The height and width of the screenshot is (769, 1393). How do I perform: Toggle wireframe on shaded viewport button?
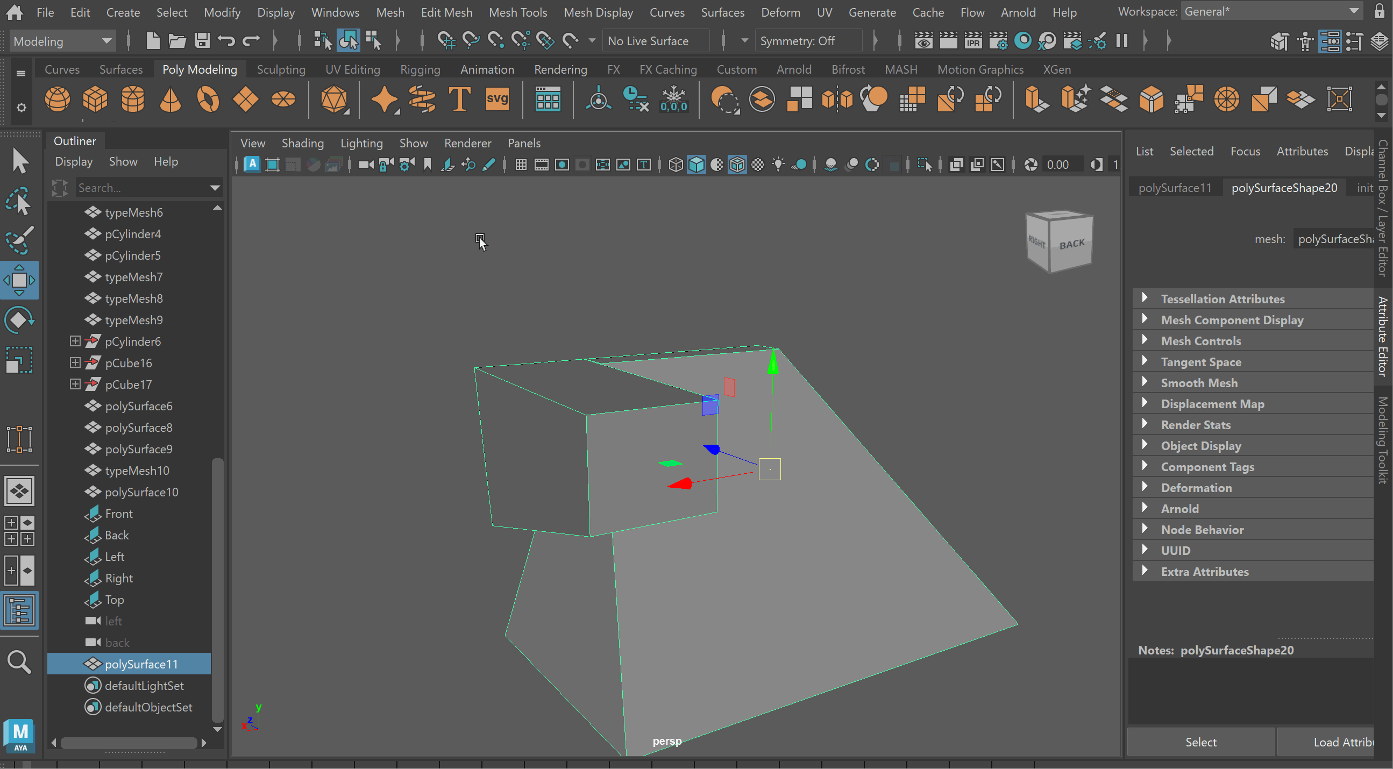(737, 165)
